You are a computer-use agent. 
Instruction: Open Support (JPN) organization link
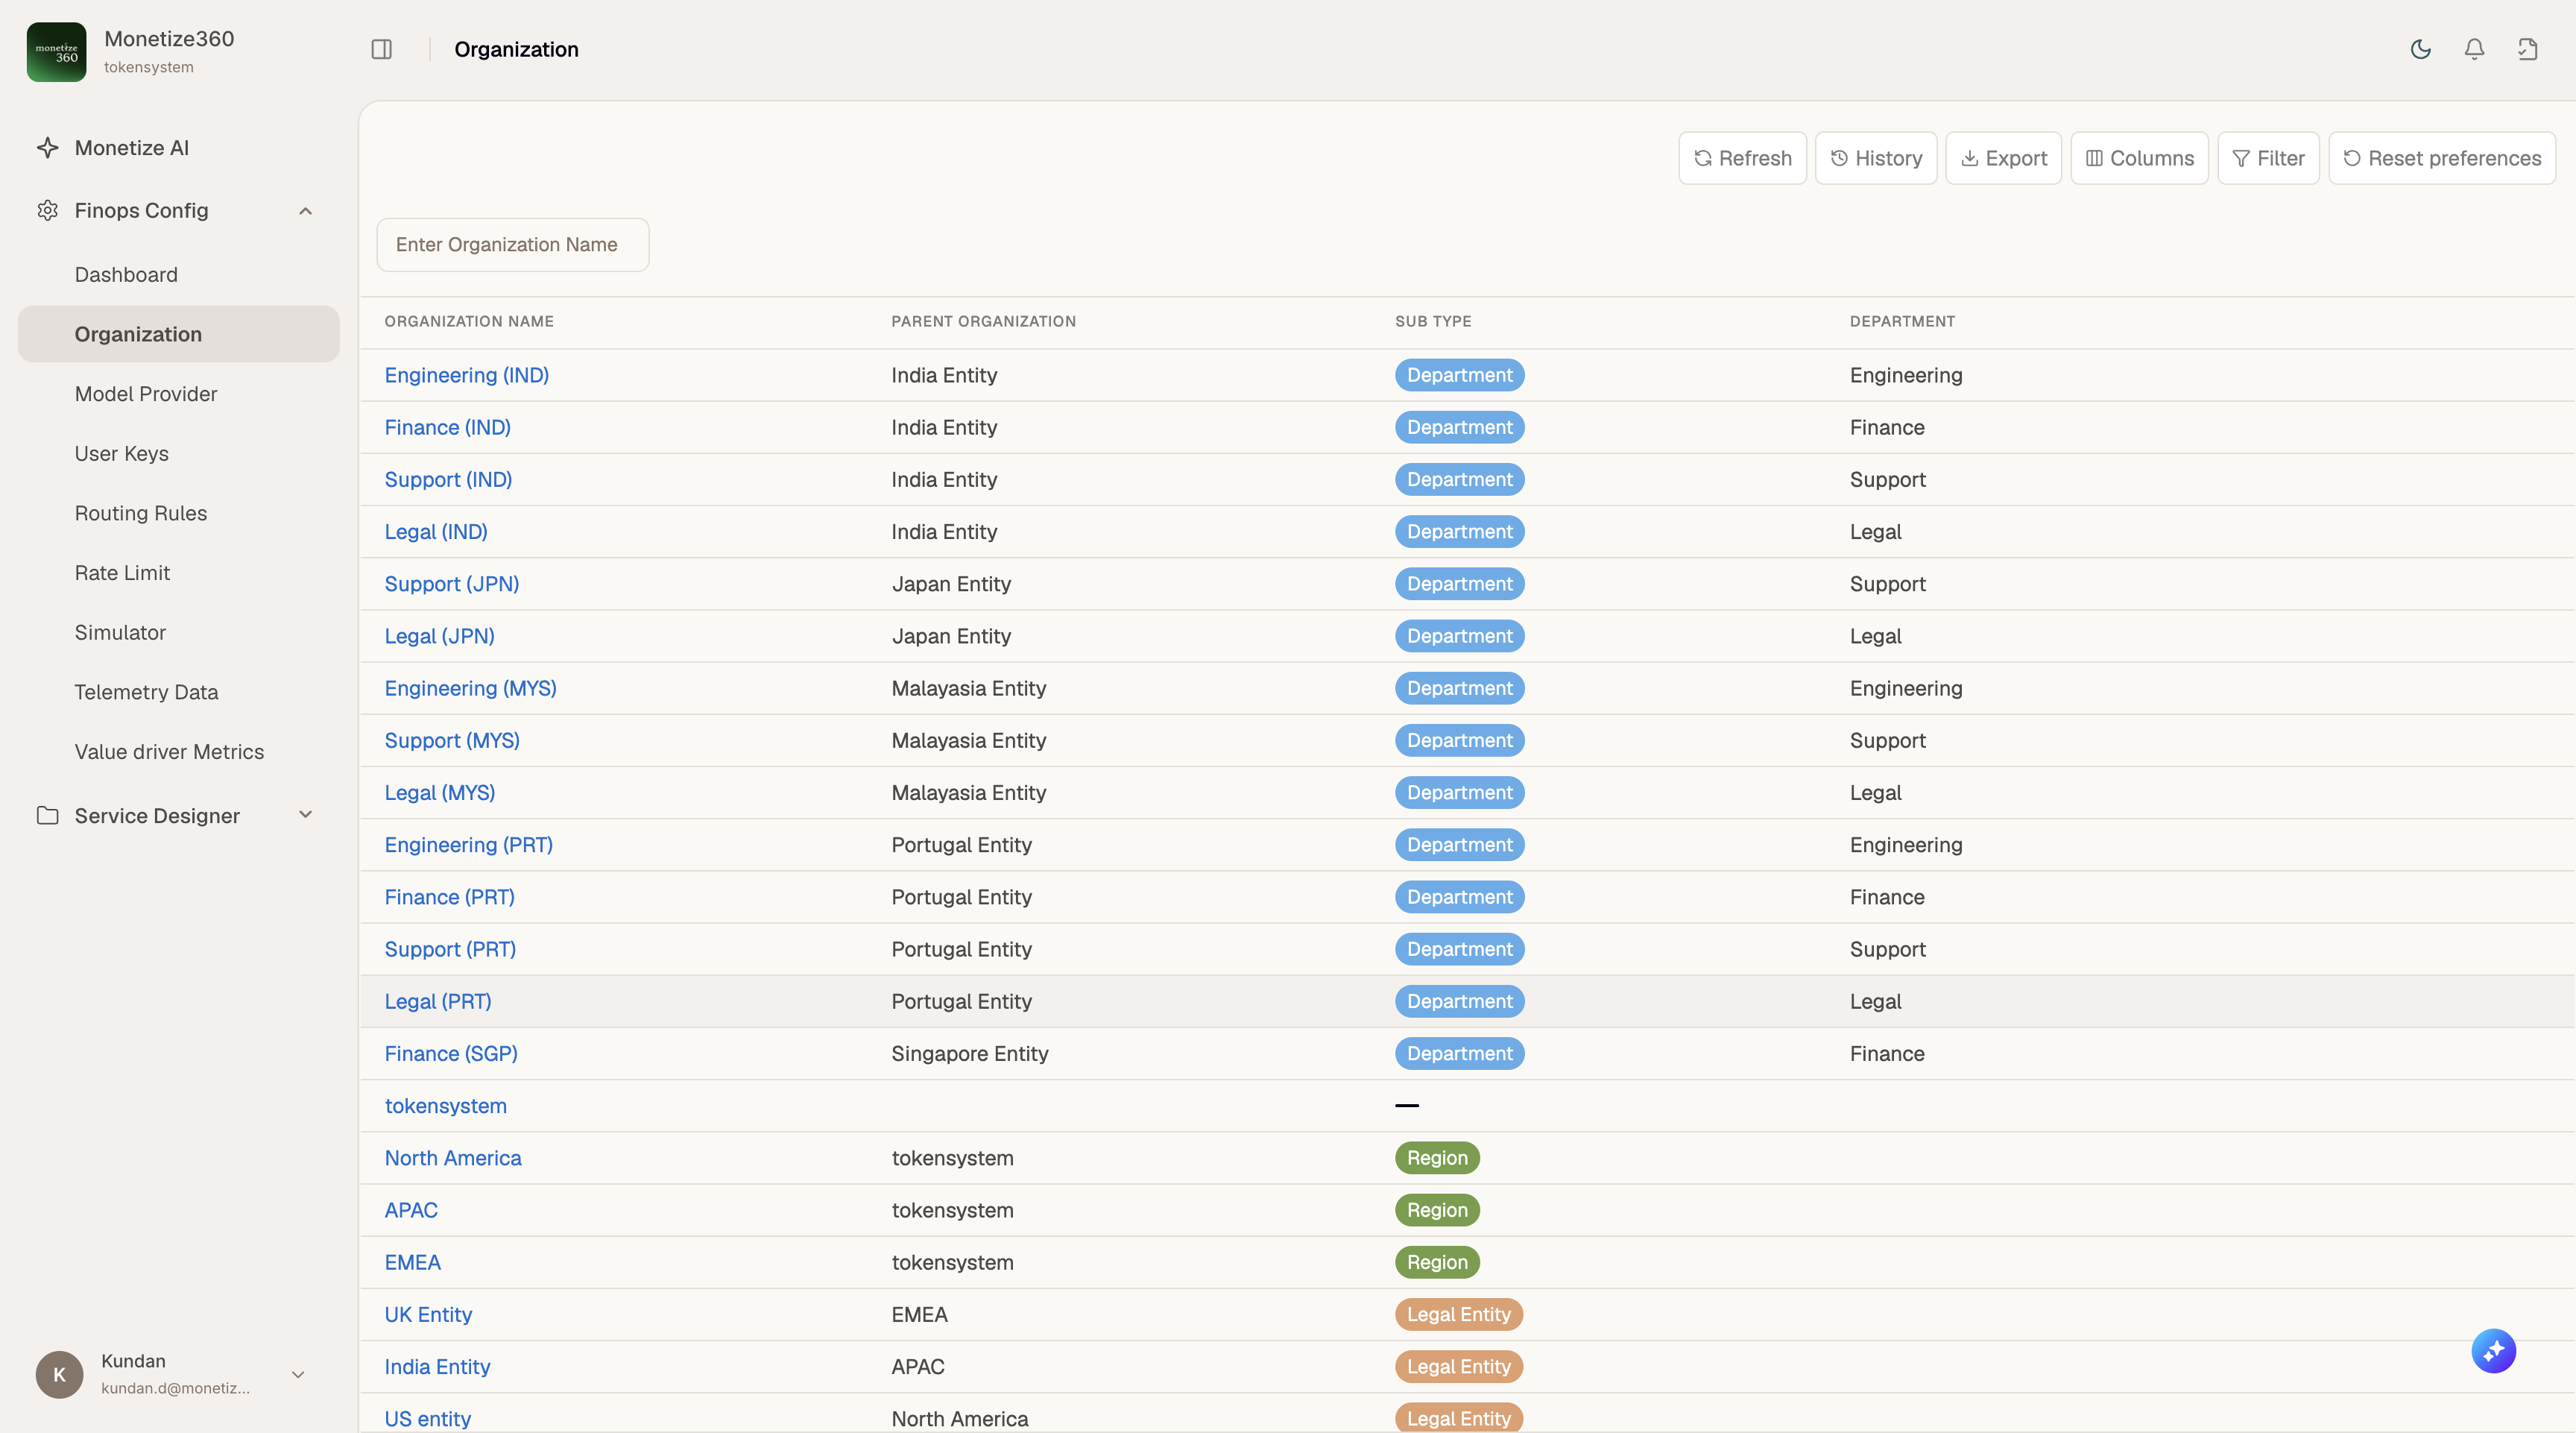(452, 584)
